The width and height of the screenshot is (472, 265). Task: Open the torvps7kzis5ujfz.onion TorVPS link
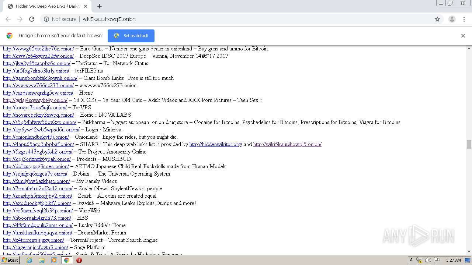(35, 107)
